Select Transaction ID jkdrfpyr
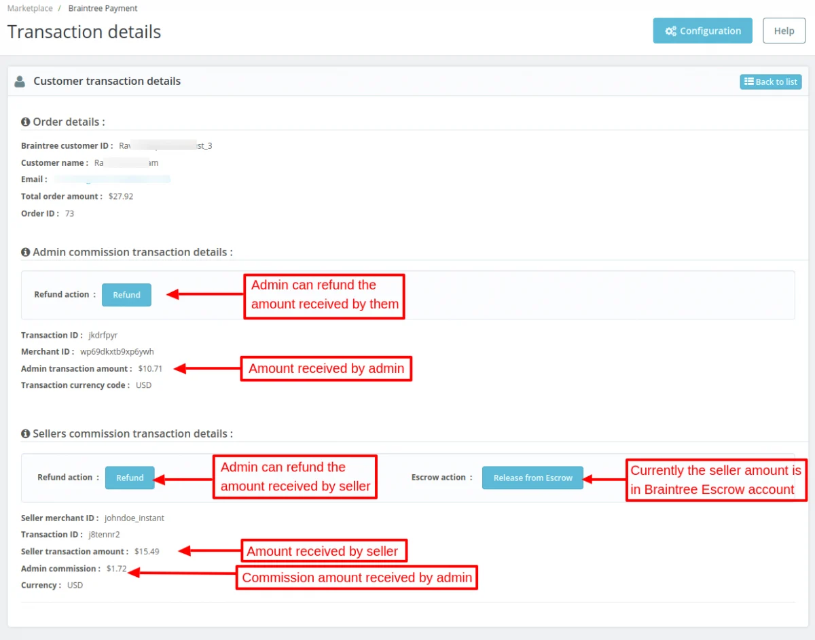The image size is (815, 640). [x=103, y=335]
